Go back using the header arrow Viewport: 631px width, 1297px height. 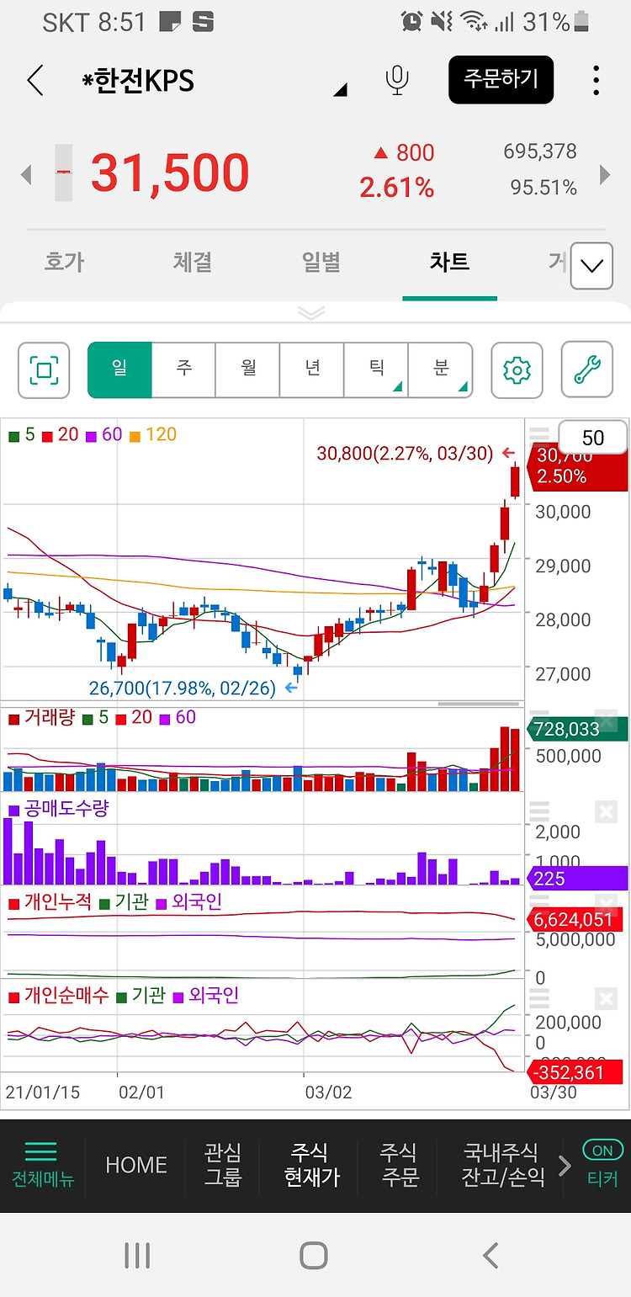pos(34,81)
